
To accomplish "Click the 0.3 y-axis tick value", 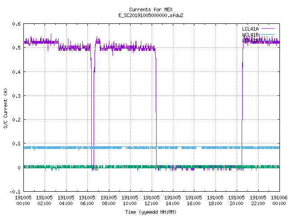I will pos(16,96).
